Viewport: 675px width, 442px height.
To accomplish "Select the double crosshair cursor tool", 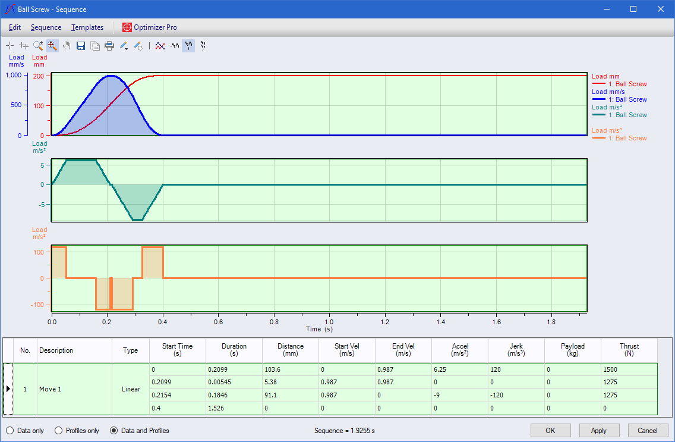I will (x=24, y=46).
